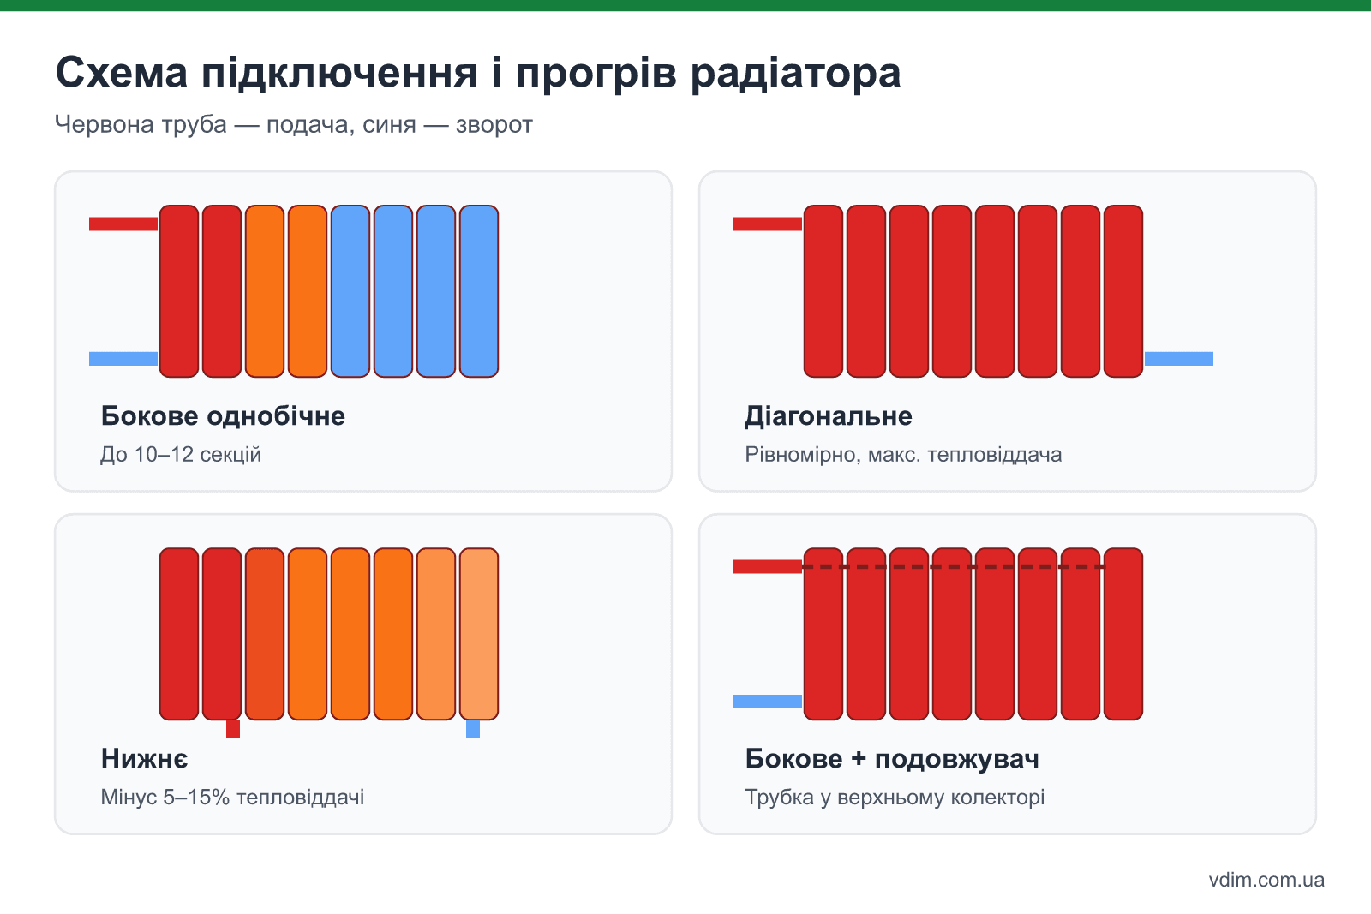Click the caption "До 10–12 секцій"
Viewport: 1371px width, 914px height.
coord(181,454)
